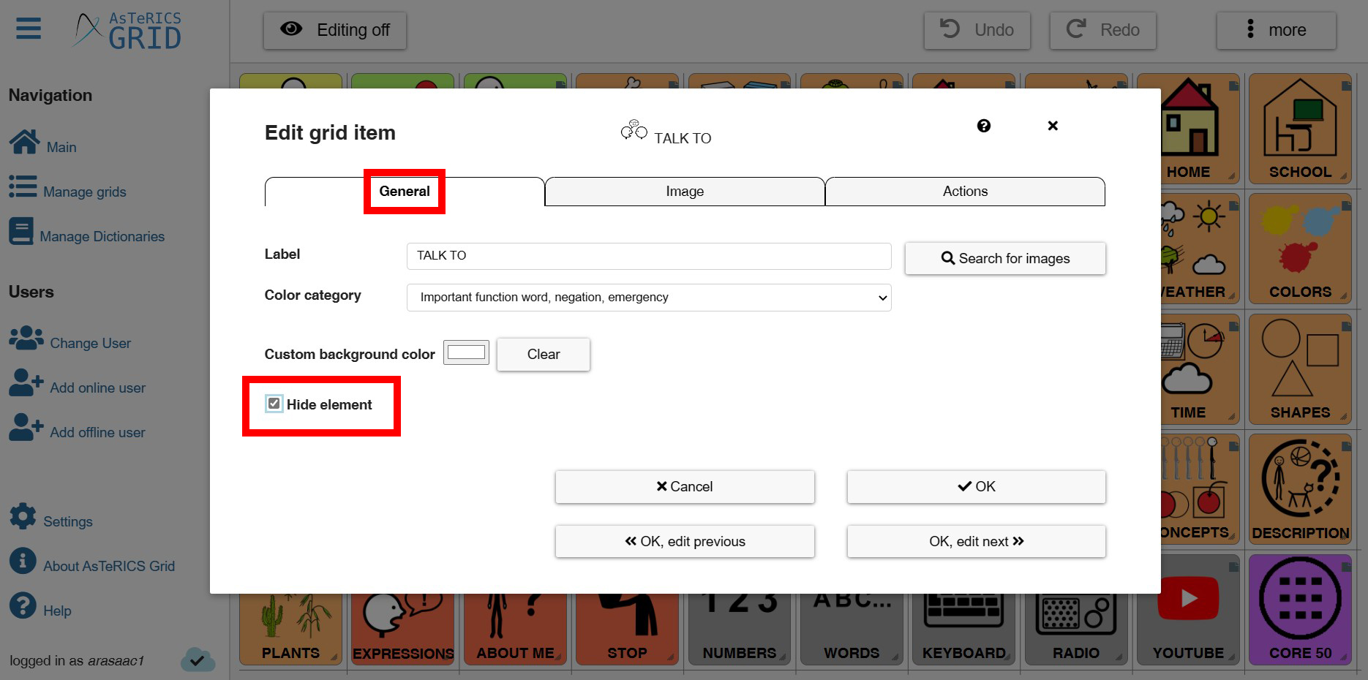Click the logged in as arasaac1 text
Image resolution: width=1368 pixels, height=680 pixels.
pyautogui.click(x=77, y=661)
